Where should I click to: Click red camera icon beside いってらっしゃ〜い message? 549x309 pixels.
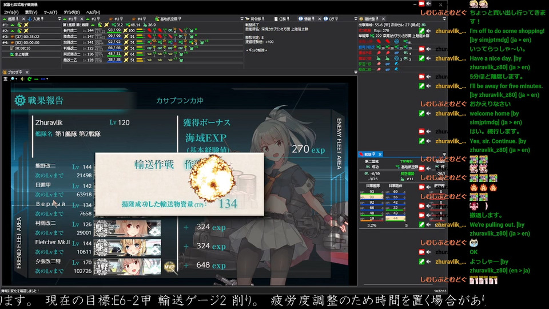(x=421, y=49)
